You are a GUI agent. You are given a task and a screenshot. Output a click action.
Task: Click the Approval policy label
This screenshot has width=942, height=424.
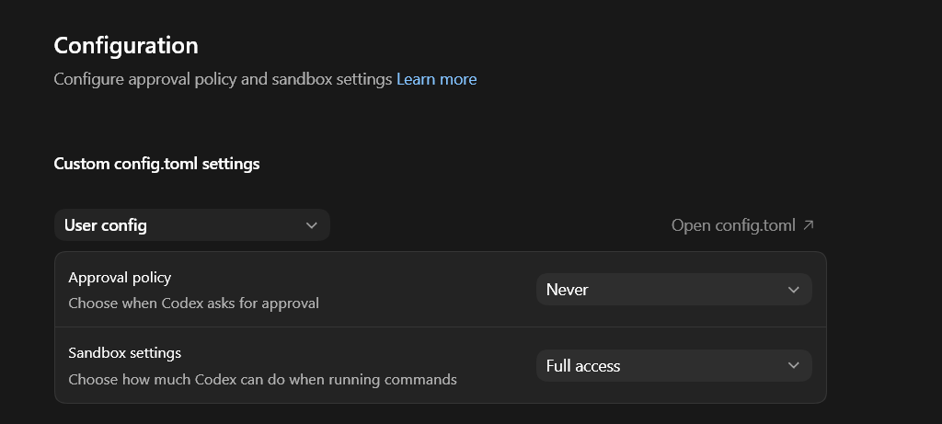pyautogui.click(x=120, y=278)
